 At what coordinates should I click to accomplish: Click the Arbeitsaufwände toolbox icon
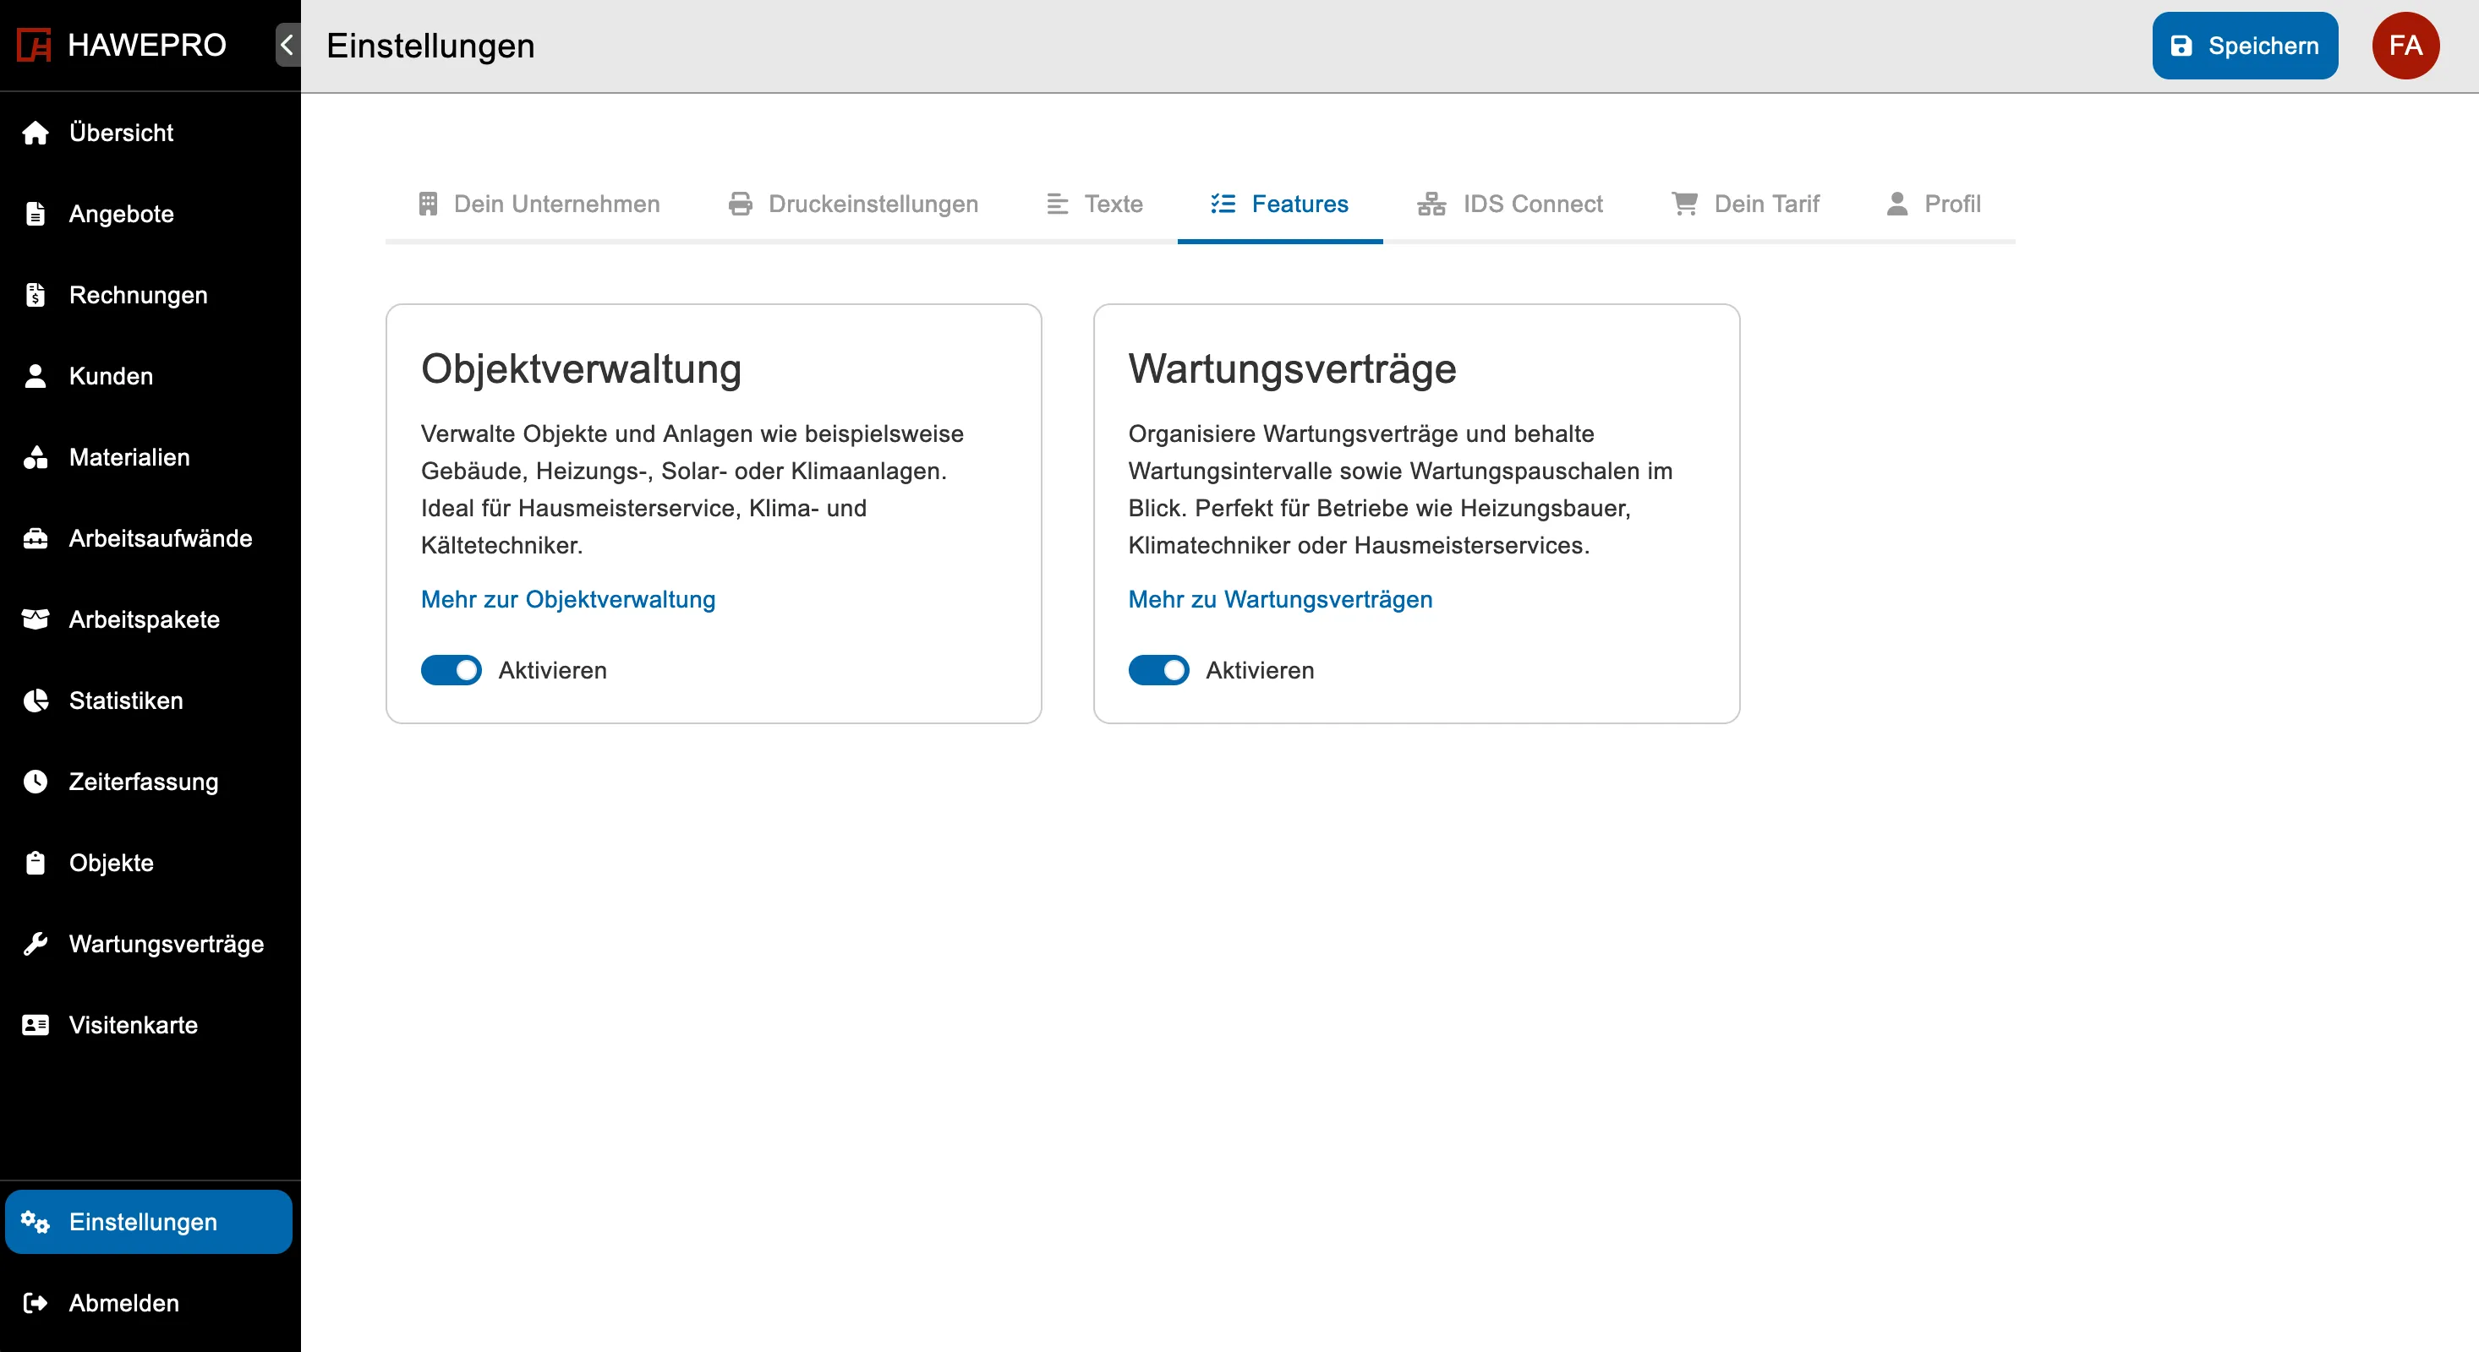36,538
